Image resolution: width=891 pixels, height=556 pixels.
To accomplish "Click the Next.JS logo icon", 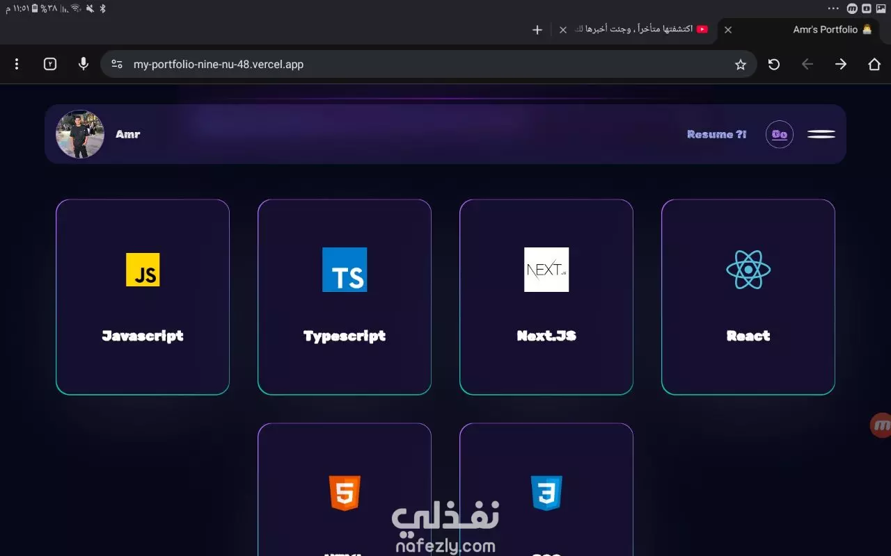I will click(546, 270).
